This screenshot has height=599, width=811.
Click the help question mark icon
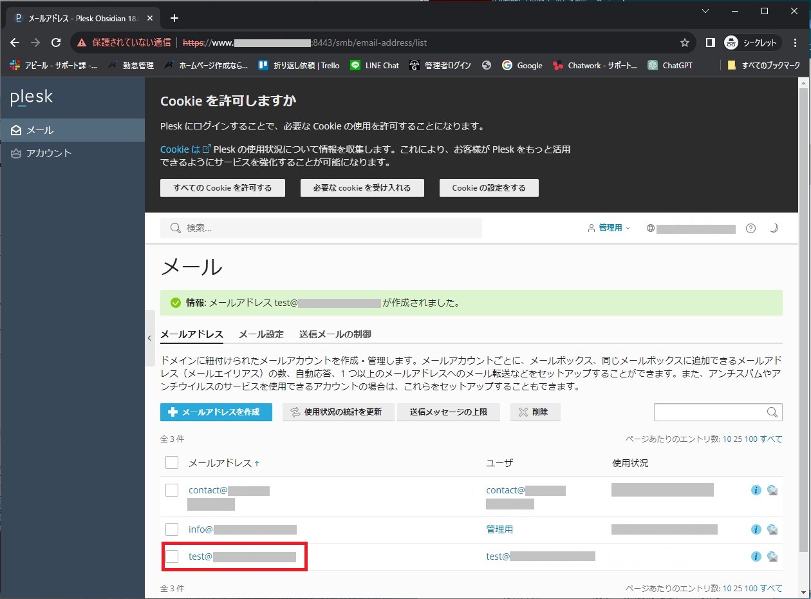(x=750, y=228)
